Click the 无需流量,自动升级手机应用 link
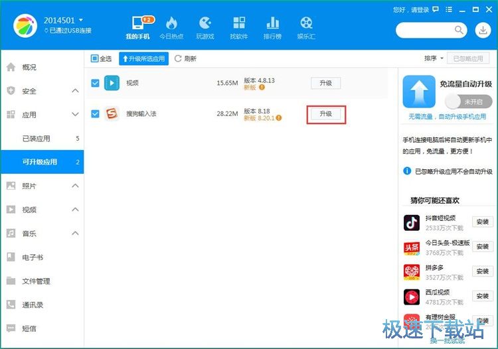Viewport: 498px width, 349px height. click(x=447, y=117)
